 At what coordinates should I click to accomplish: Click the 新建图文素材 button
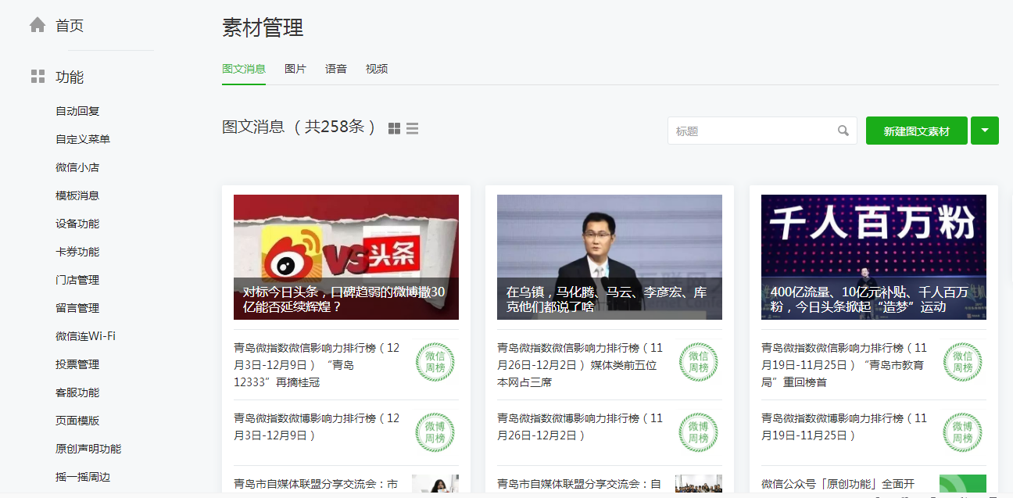(916, 131)
